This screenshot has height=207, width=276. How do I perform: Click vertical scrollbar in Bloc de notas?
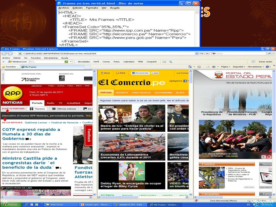coord(197,28)
